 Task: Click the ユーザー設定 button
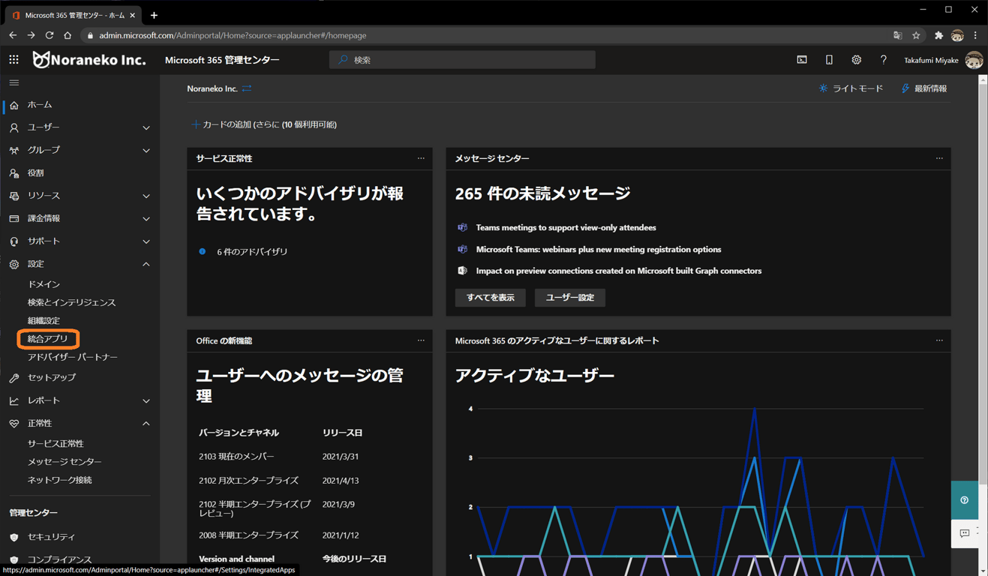tap(570, 298)
